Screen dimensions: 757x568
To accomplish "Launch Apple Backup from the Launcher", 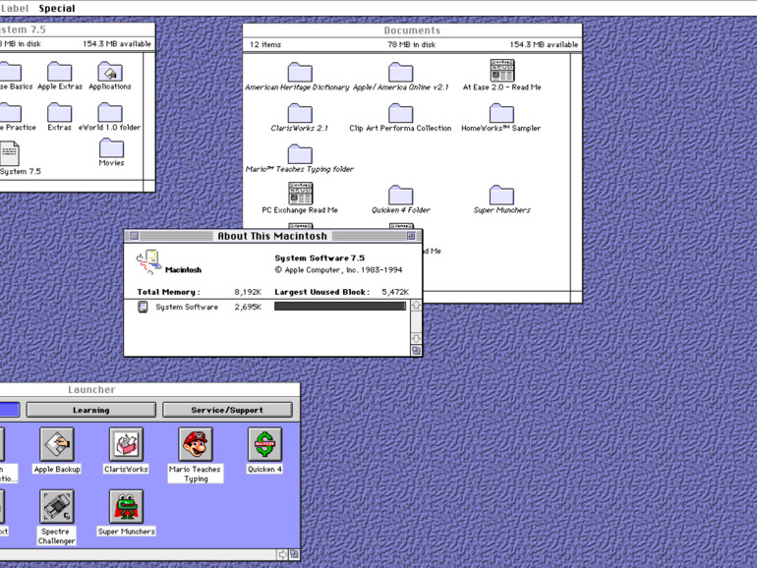I will pyautogui.click(x=57, y=444).
